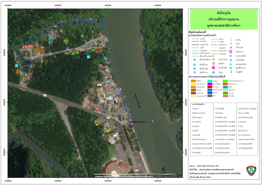Click the orange building marked 26
Screen dimensions: 262x185
point(98,49)
